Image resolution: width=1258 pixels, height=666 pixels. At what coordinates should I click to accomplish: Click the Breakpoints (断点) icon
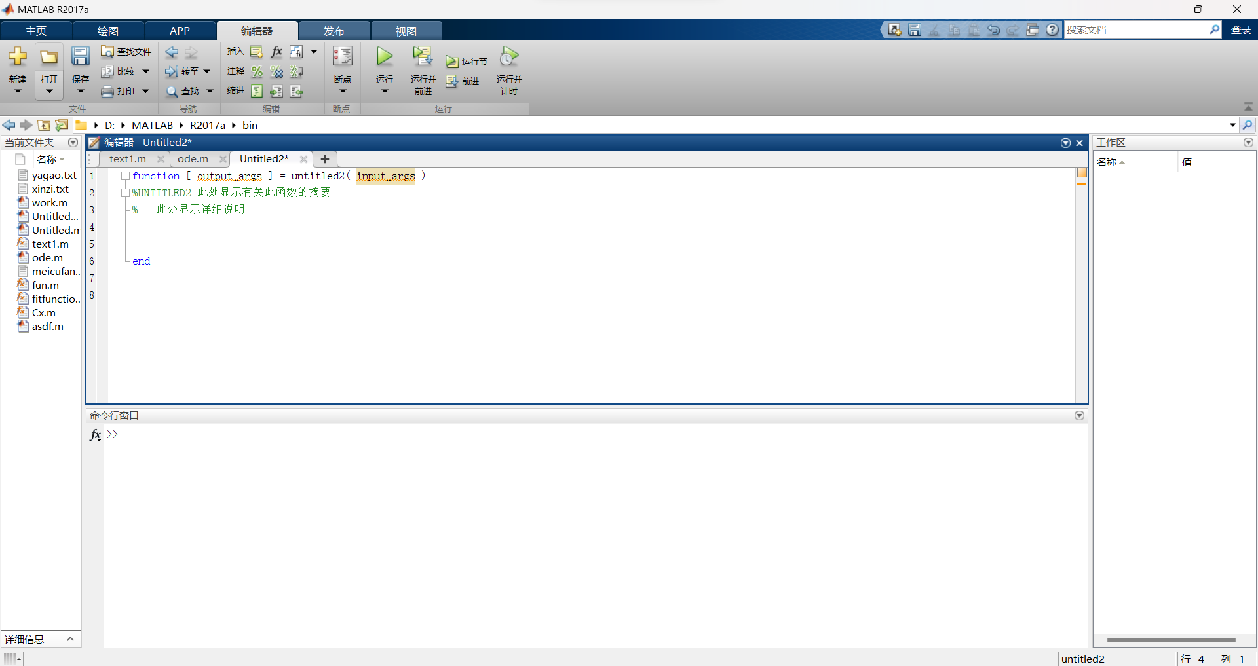[343, 57]
